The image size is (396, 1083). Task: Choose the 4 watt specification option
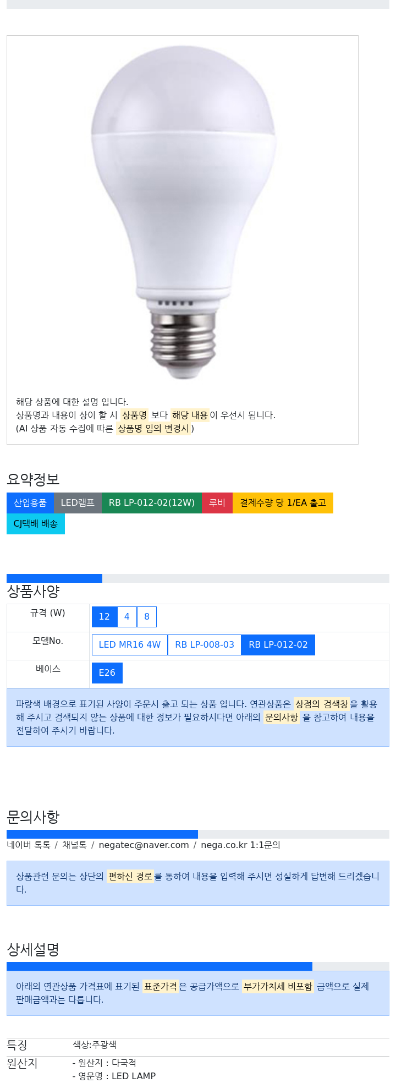[x=127, y=617]
